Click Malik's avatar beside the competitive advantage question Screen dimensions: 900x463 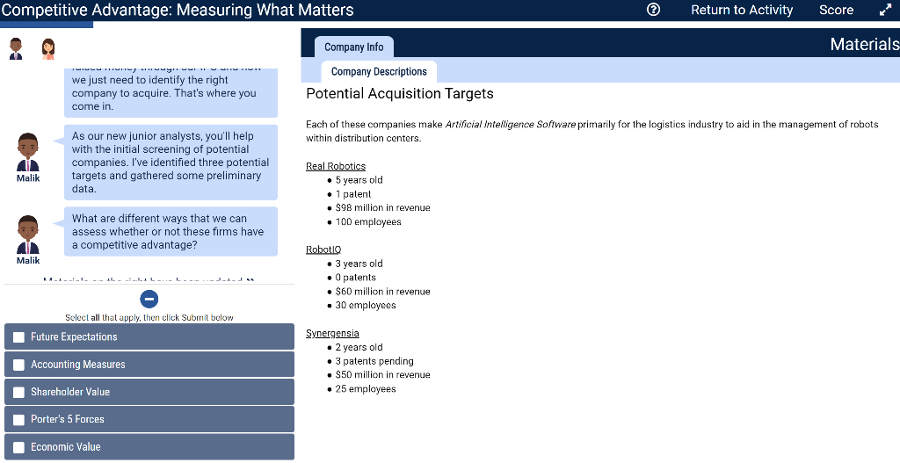[x=27, y=235]
